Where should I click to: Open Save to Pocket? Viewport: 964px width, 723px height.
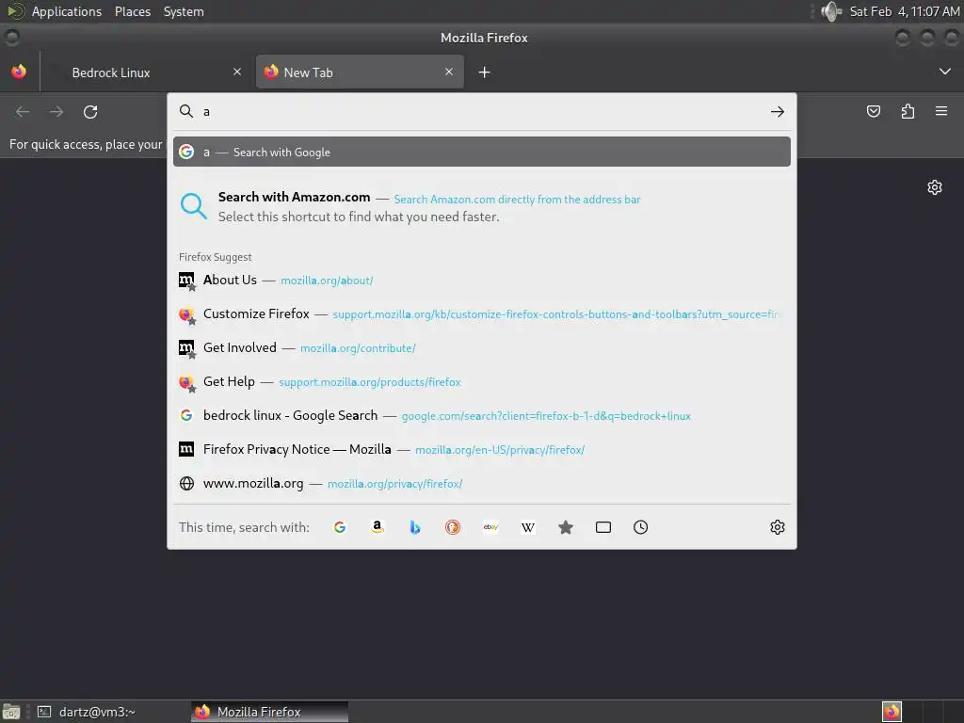tap(873, 111)
